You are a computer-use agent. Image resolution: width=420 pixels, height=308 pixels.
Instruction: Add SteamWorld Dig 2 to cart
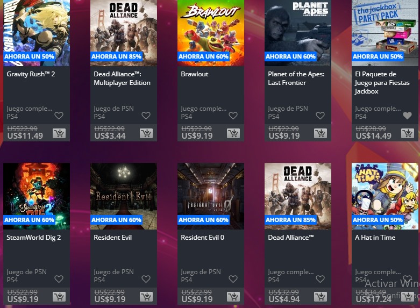coord(59,297)
